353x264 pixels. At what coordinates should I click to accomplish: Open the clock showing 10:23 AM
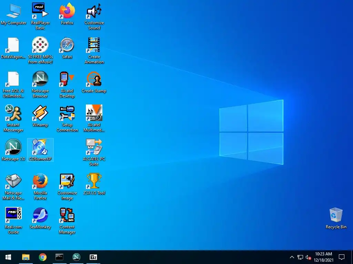pos(323,257)
